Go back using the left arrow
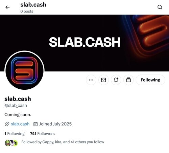The height and width of the screenshot is (153, 169). pos(7,7)
